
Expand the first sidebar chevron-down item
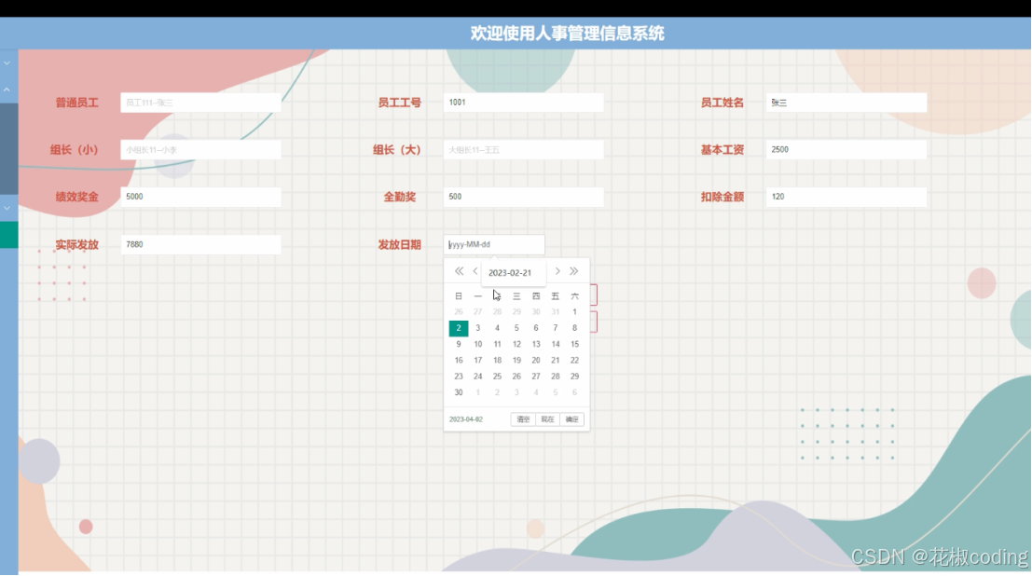pyautogui.click(x=7, y=63)
